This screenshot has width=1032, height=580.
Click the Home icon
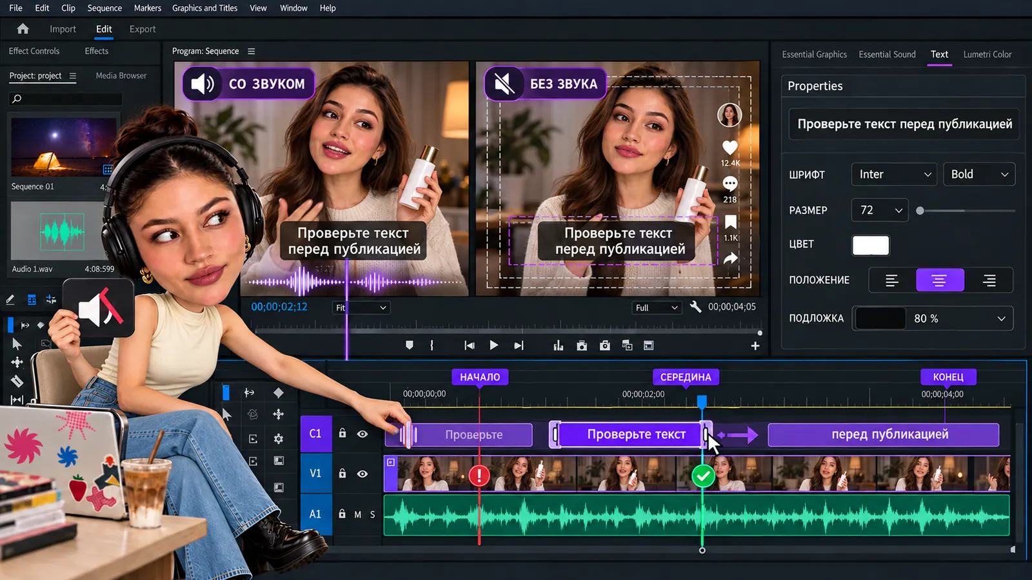click(x=23, y=29)
